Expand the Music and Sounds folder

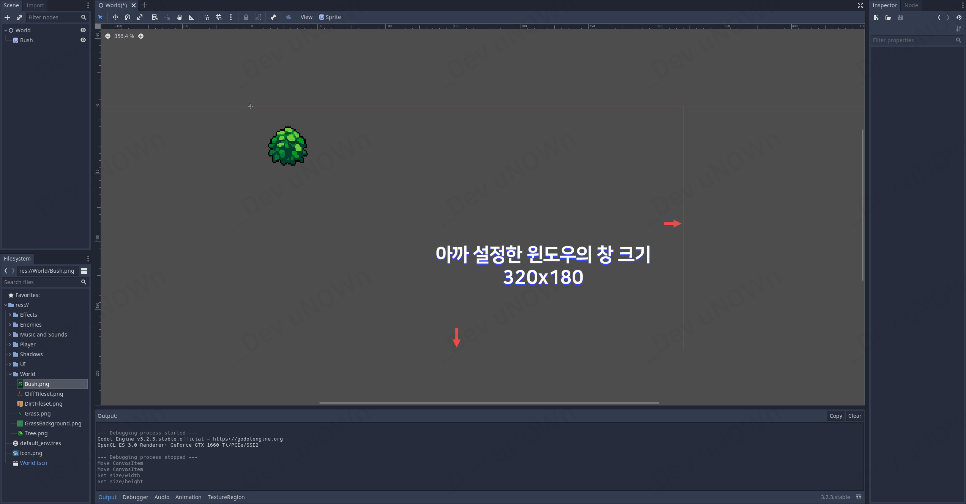pos(10,335)
